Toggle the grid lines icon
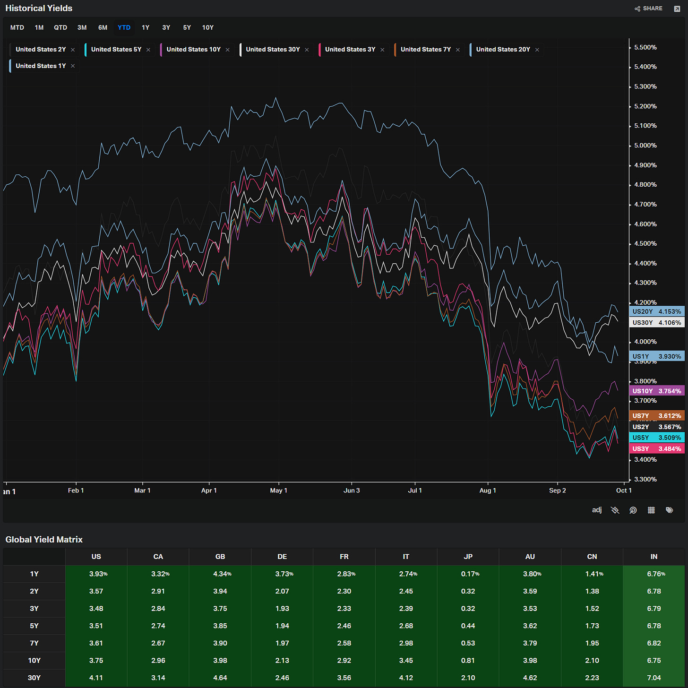The width and height of the screenshot is (688, 688). coord(651,510)
